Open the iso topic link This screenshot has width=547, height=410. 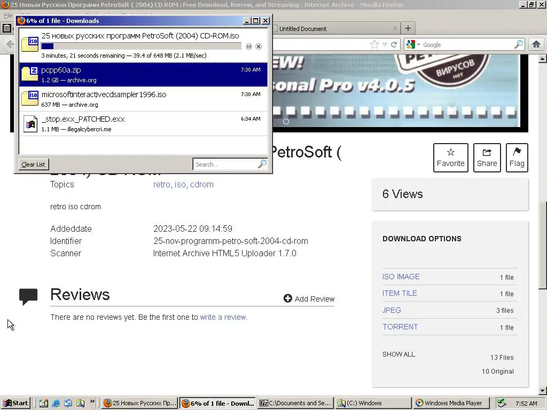[180, 184]
